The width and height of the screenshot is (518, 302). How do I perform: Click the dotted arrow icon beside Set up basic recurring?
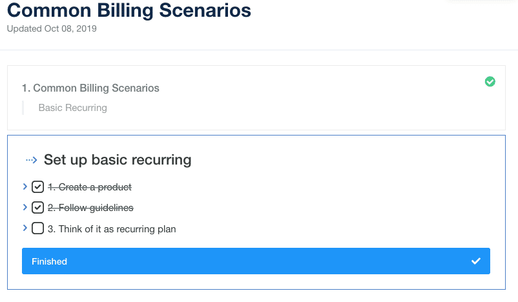(x=32, y=161)
